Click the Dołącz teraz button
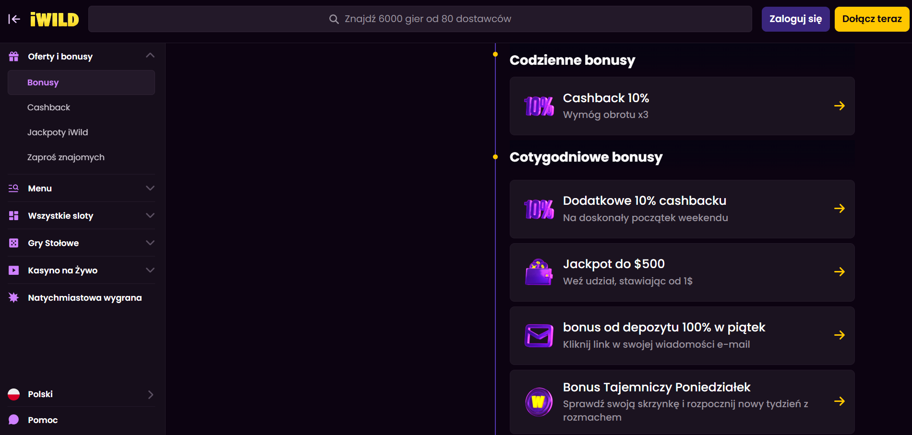The height and width of the screenshot is (435, 912). pos(872,19)
